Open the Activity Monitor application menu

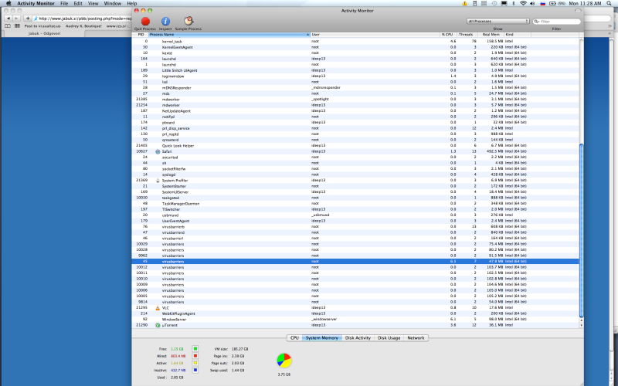pos(36,3)
